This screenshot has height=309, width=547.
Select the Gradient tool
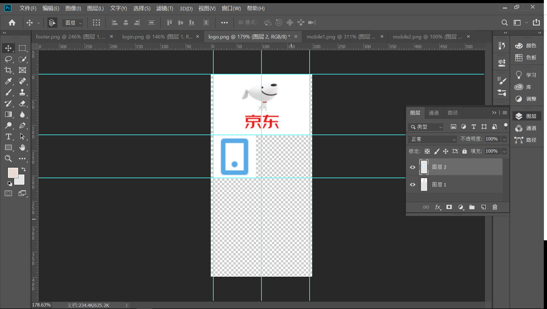pyautogui.click(x=8, y=114)
